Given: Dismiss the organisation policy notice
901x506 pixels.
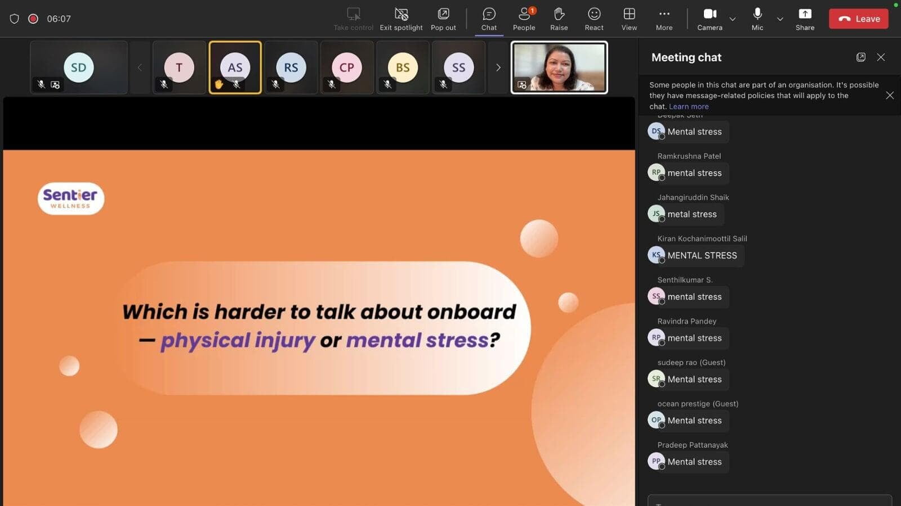Looking at the screenshot, I should [890, 96].
